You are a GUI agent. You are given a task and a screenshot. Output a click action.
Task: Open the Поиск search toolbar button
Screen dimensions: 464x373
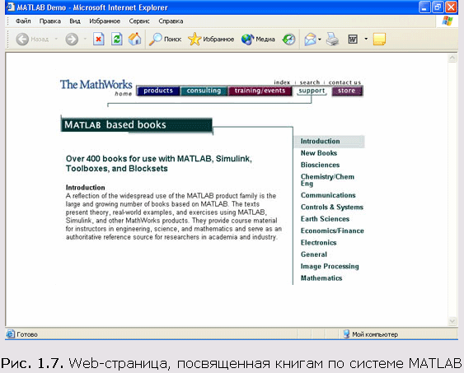point(165,39)
